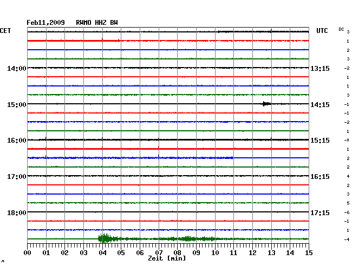Image resolution: width=352 pixels, height=267 pixels.
Task: Select the 16:00 CET time label
Action: [17, 141]
